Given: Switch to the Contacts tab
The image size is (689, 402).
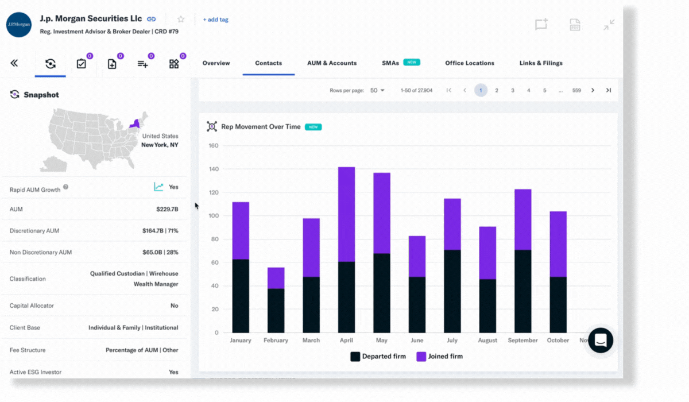Looking at the screenshot, I should pos(269,63).
